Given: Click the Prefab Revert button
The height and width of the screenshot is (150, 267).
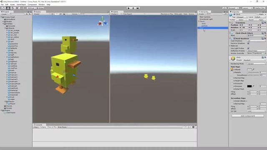Looking at the screenshot, I should click(251, 20).
